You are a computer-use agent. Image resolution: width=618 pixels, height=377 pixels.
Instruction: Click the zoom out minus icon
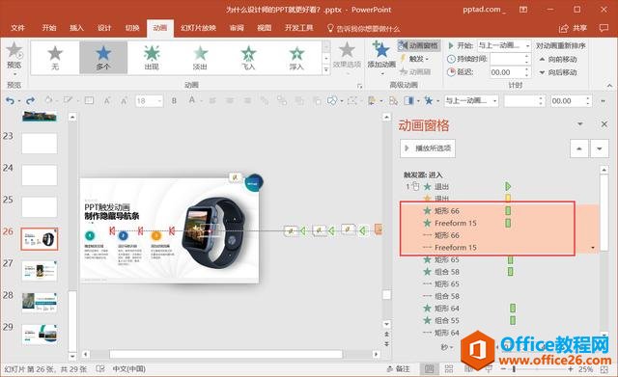click(x=503, y=369)
